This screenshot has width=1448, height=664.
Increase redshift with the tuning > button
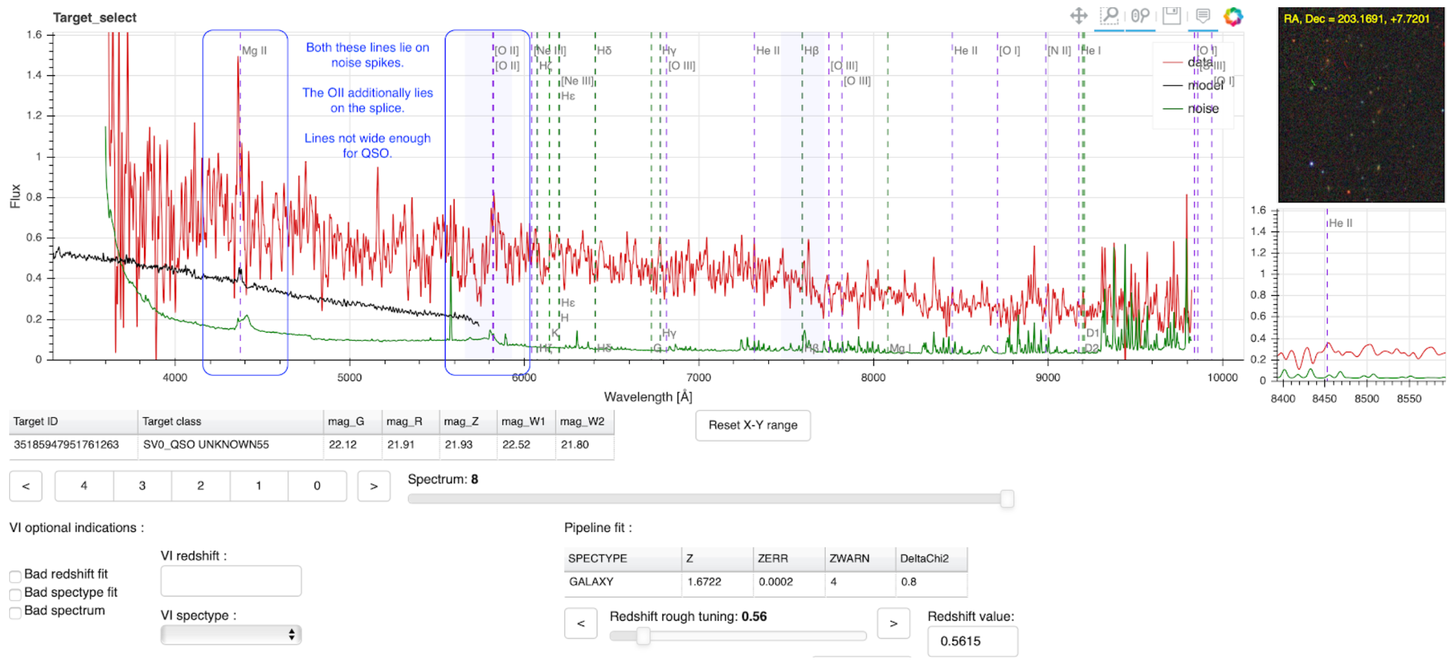(893, 623)
